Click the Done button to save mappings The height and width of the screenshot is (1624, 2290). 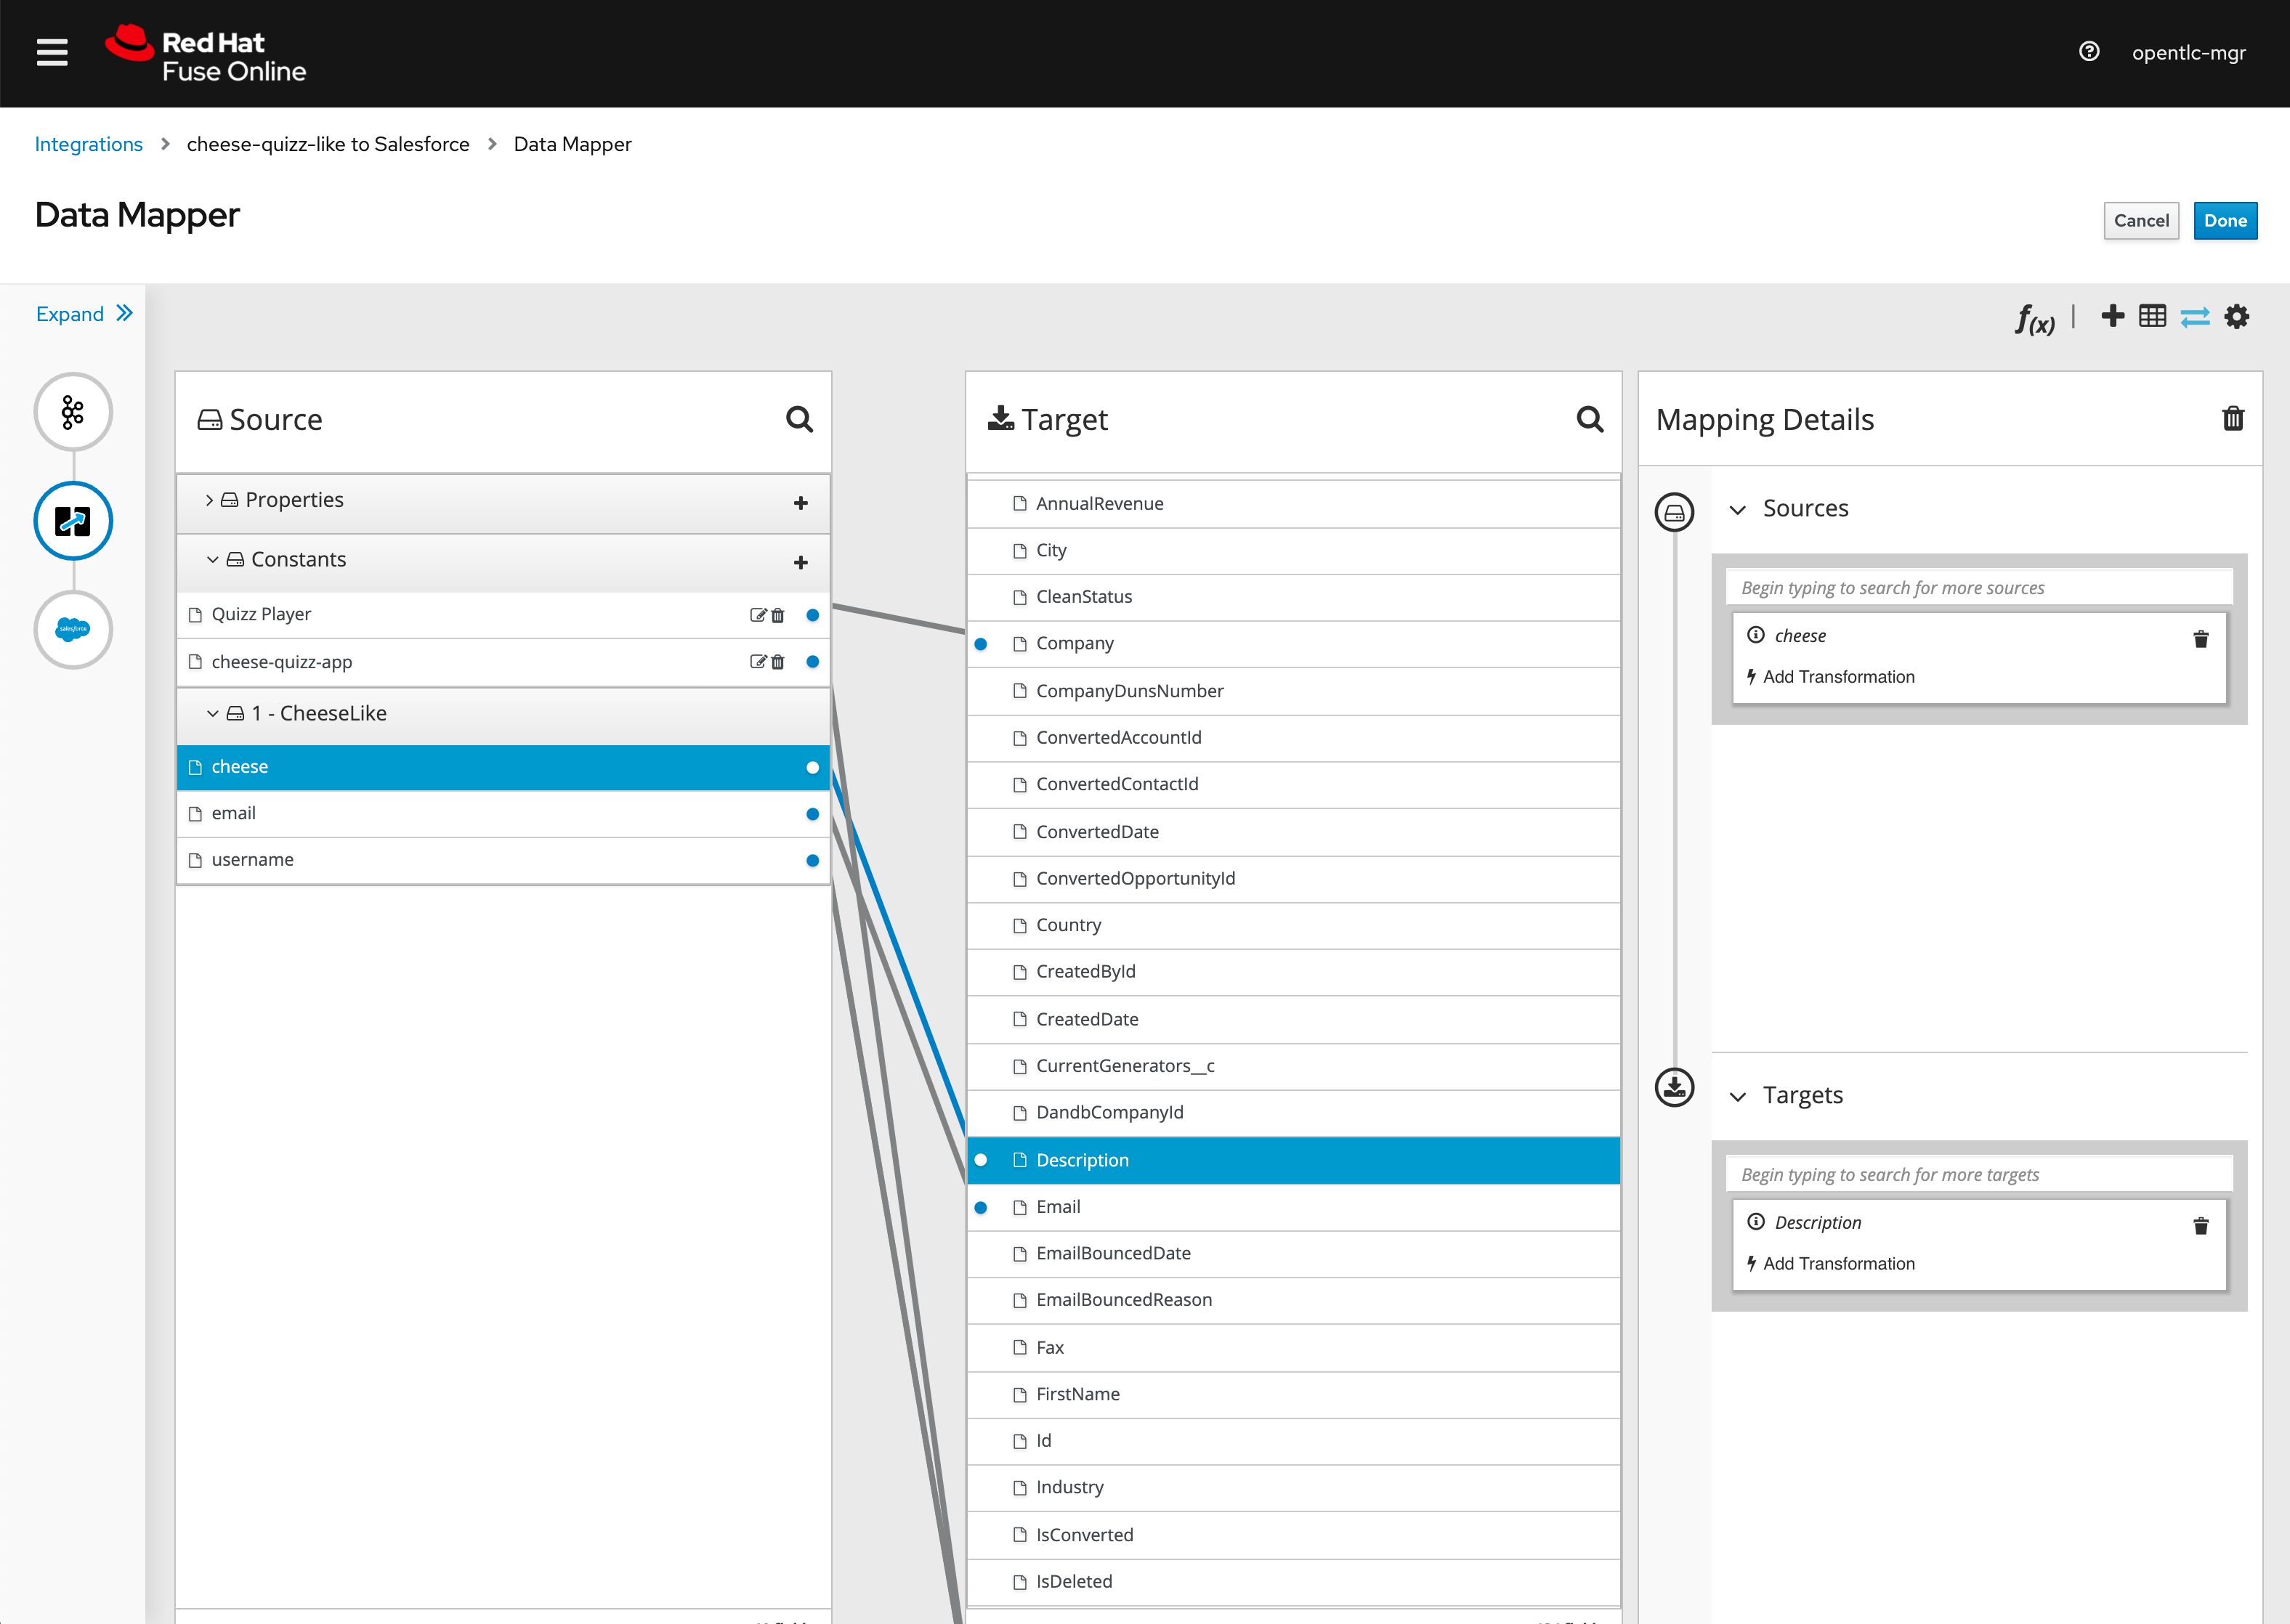pos(2228,219)
